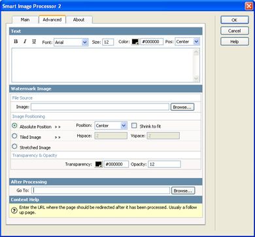The width and height of the screenshot is (255, 237).
Task: Click the text color hex field
Action: pos(152,42)
